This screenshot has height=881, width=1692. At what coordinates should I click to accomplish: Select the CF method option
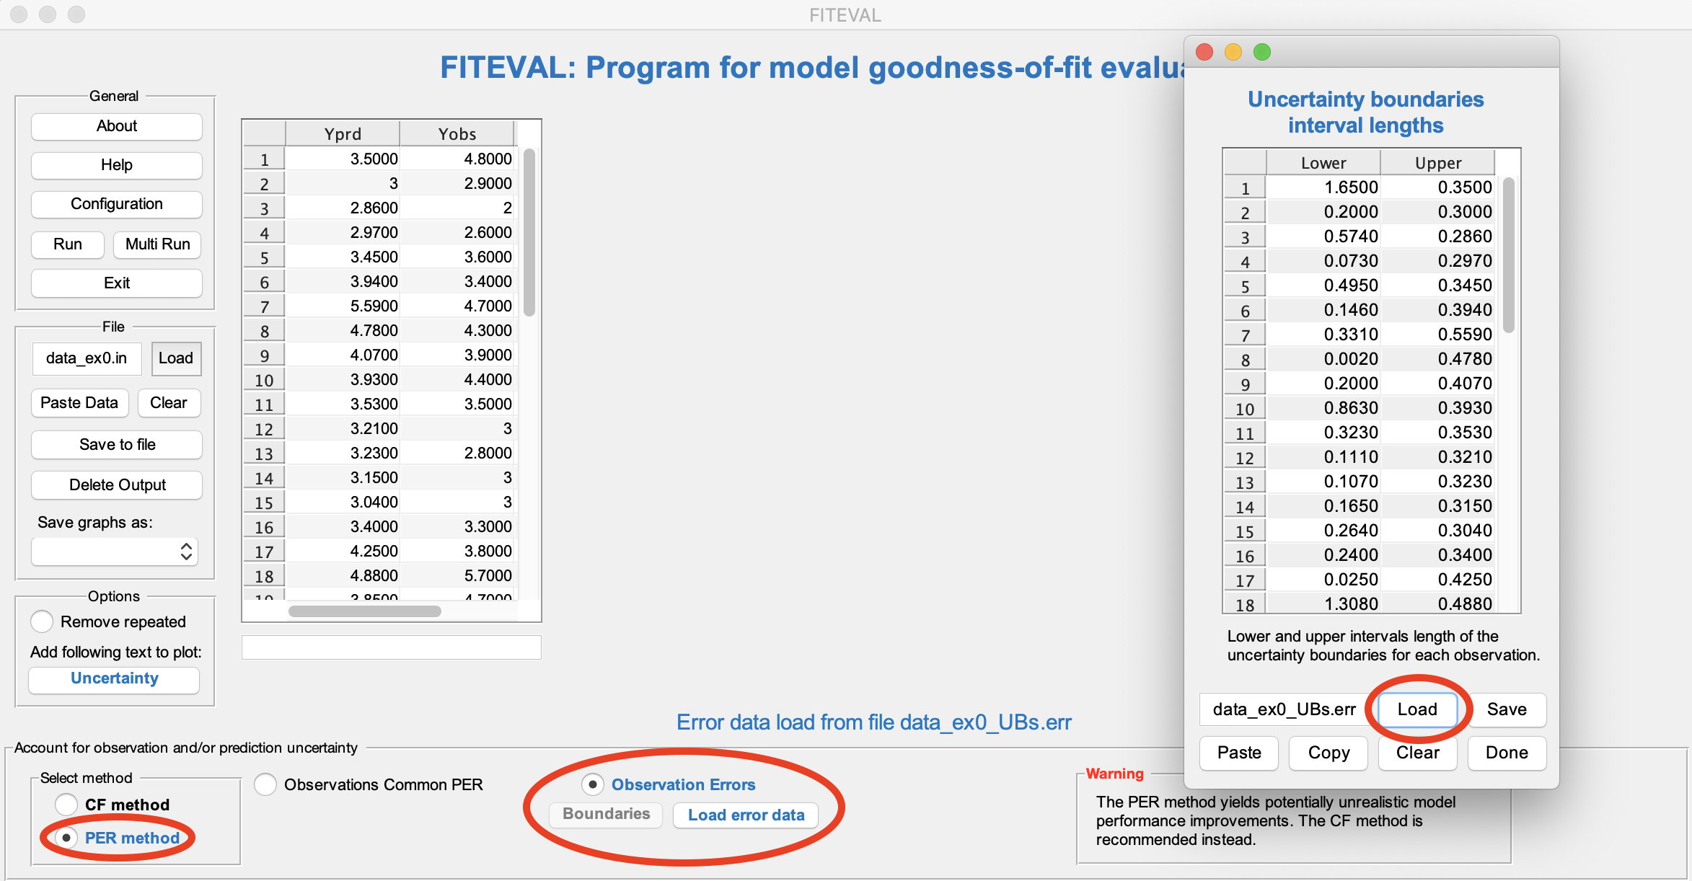66,804
